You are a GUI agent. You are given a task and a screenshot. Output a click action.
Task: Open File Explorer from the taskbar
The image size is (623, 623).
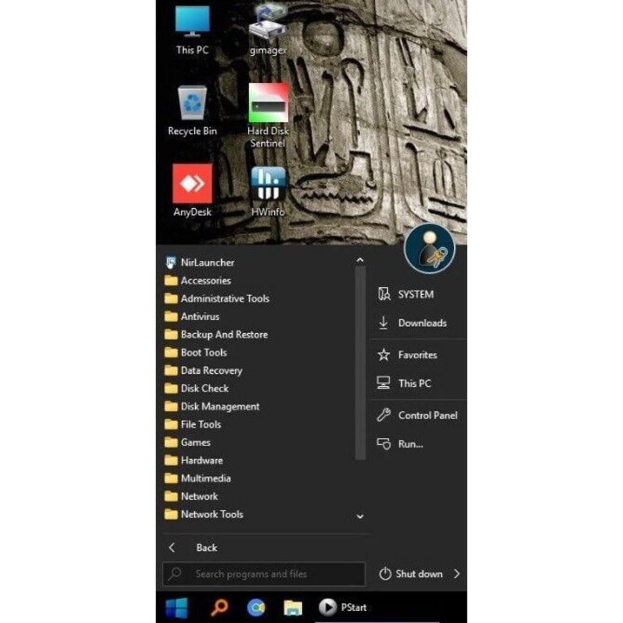tap(292, 607)
